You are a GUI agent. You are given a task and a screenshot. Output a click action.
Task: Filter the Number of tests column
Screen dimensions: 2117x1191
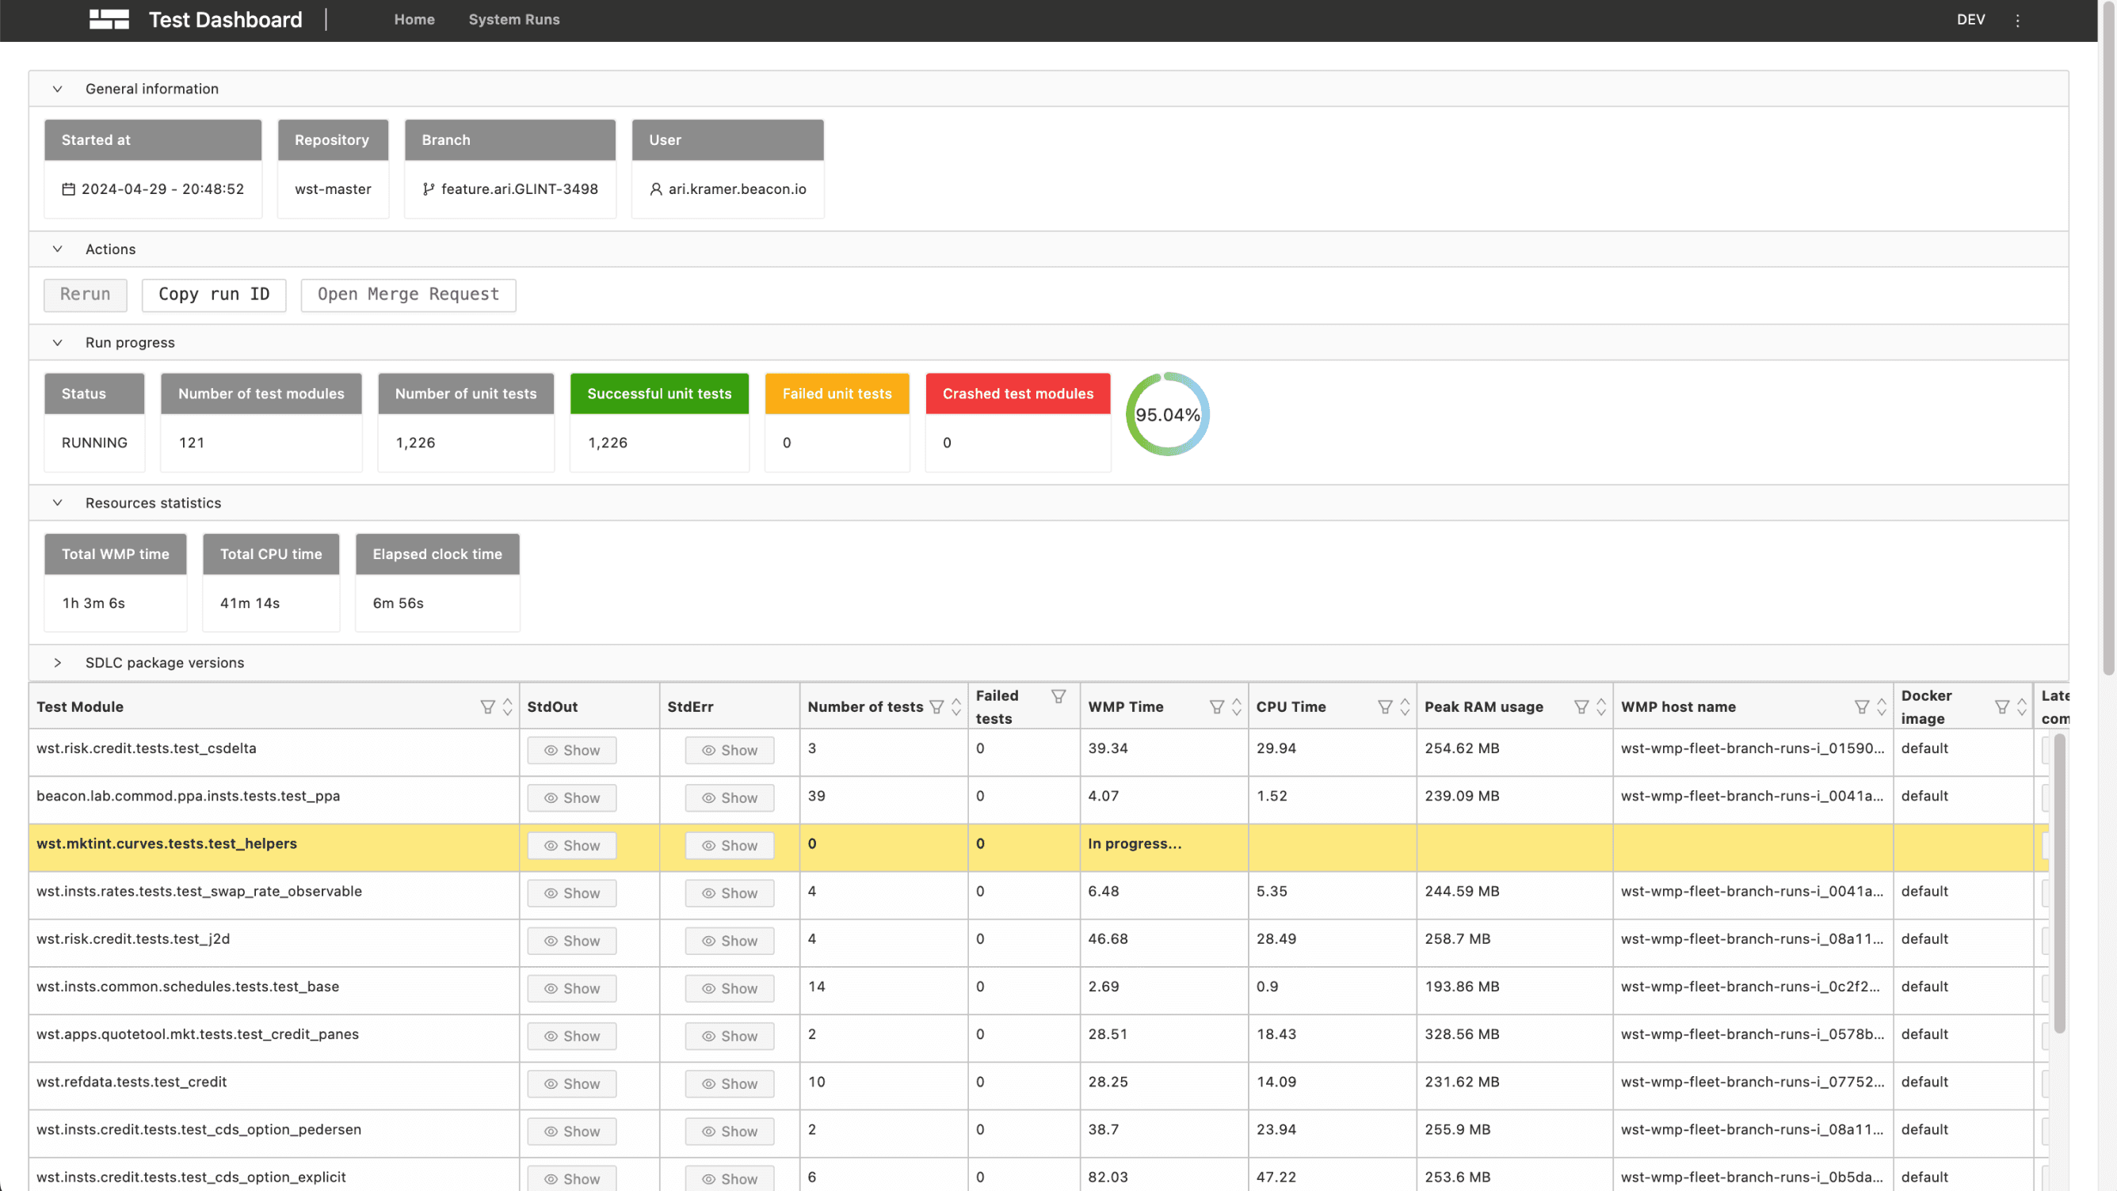pos(936,706)
